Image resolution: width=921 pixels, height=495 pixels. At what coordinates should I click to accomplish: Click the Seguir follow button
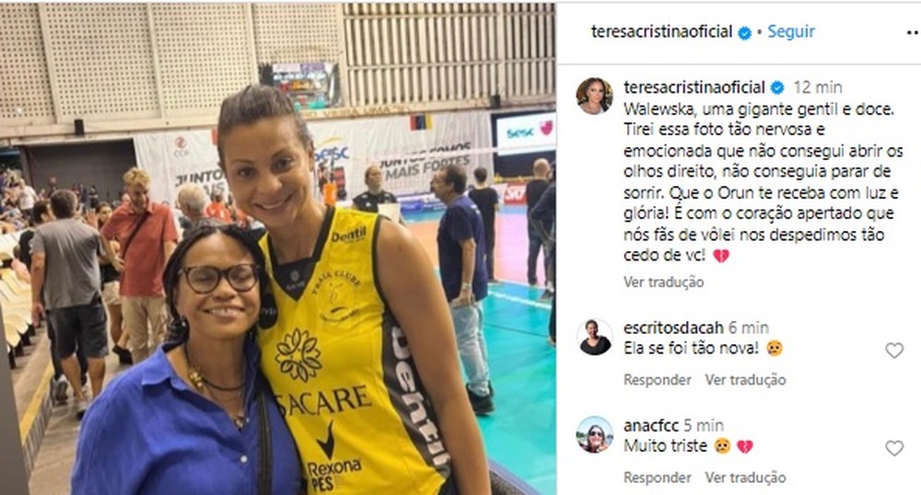click(x=791, y=31)
